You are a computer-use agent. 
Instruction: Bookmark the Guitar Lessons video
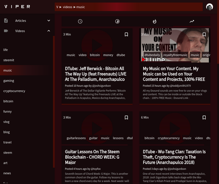(126, 118)
